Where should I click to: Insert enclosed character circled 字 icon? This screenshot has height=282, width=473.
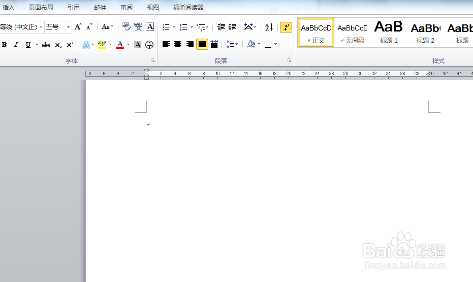149,45
